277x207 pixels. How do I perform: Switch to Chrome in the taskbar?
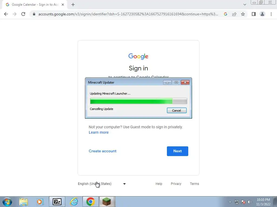point(90,202)
